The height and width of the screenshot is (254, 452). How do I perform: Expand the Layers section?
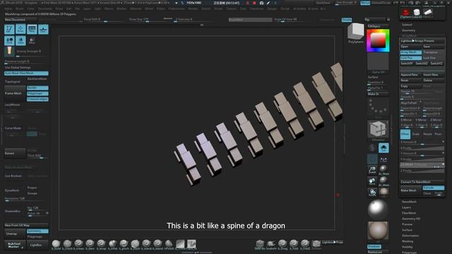tap(406, 207)
